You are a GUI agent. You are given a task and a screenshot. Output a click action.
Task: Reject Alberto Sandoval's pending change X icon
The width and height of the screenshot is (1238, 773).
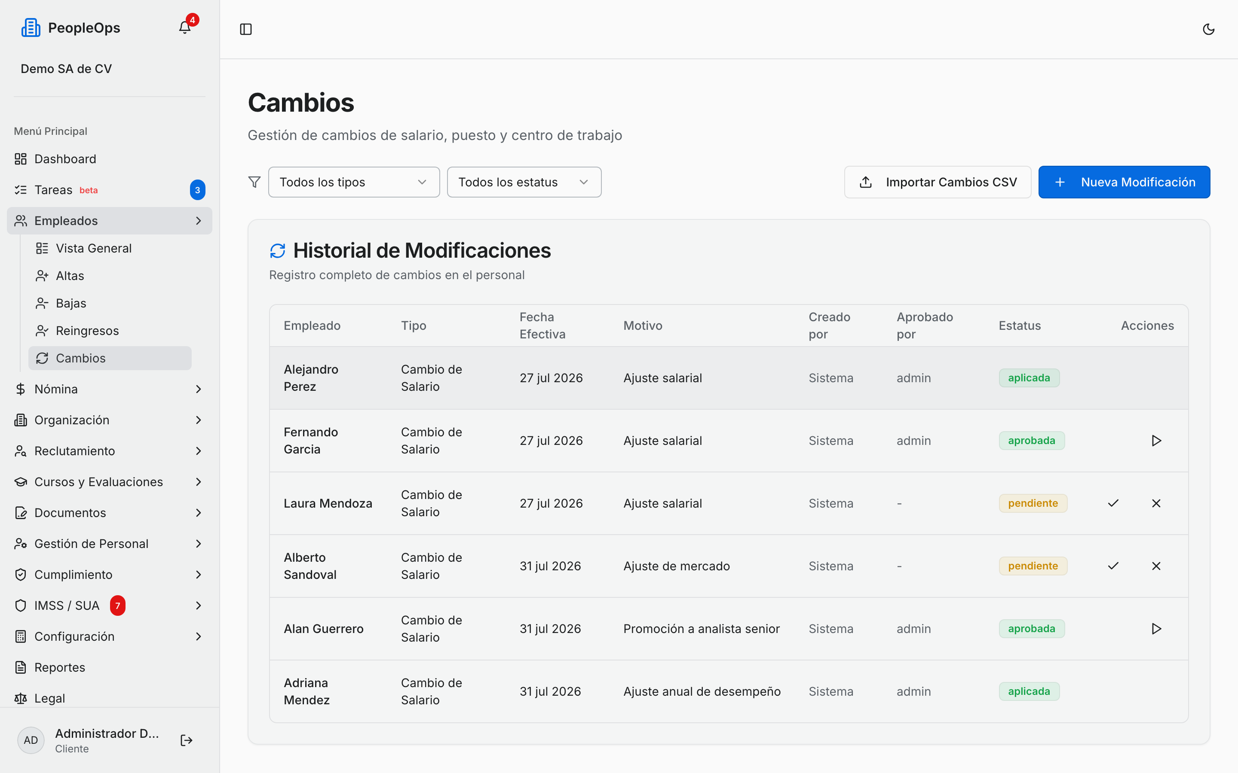tap(1156, 566)
